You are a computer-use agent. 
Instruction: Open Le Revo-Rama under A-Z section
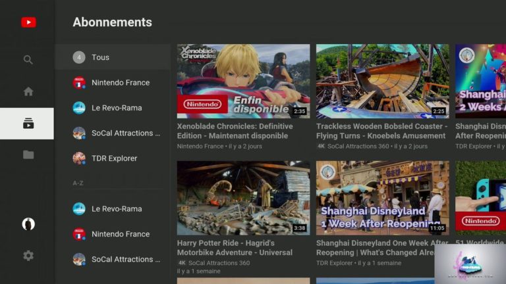(x=116, y=209)
